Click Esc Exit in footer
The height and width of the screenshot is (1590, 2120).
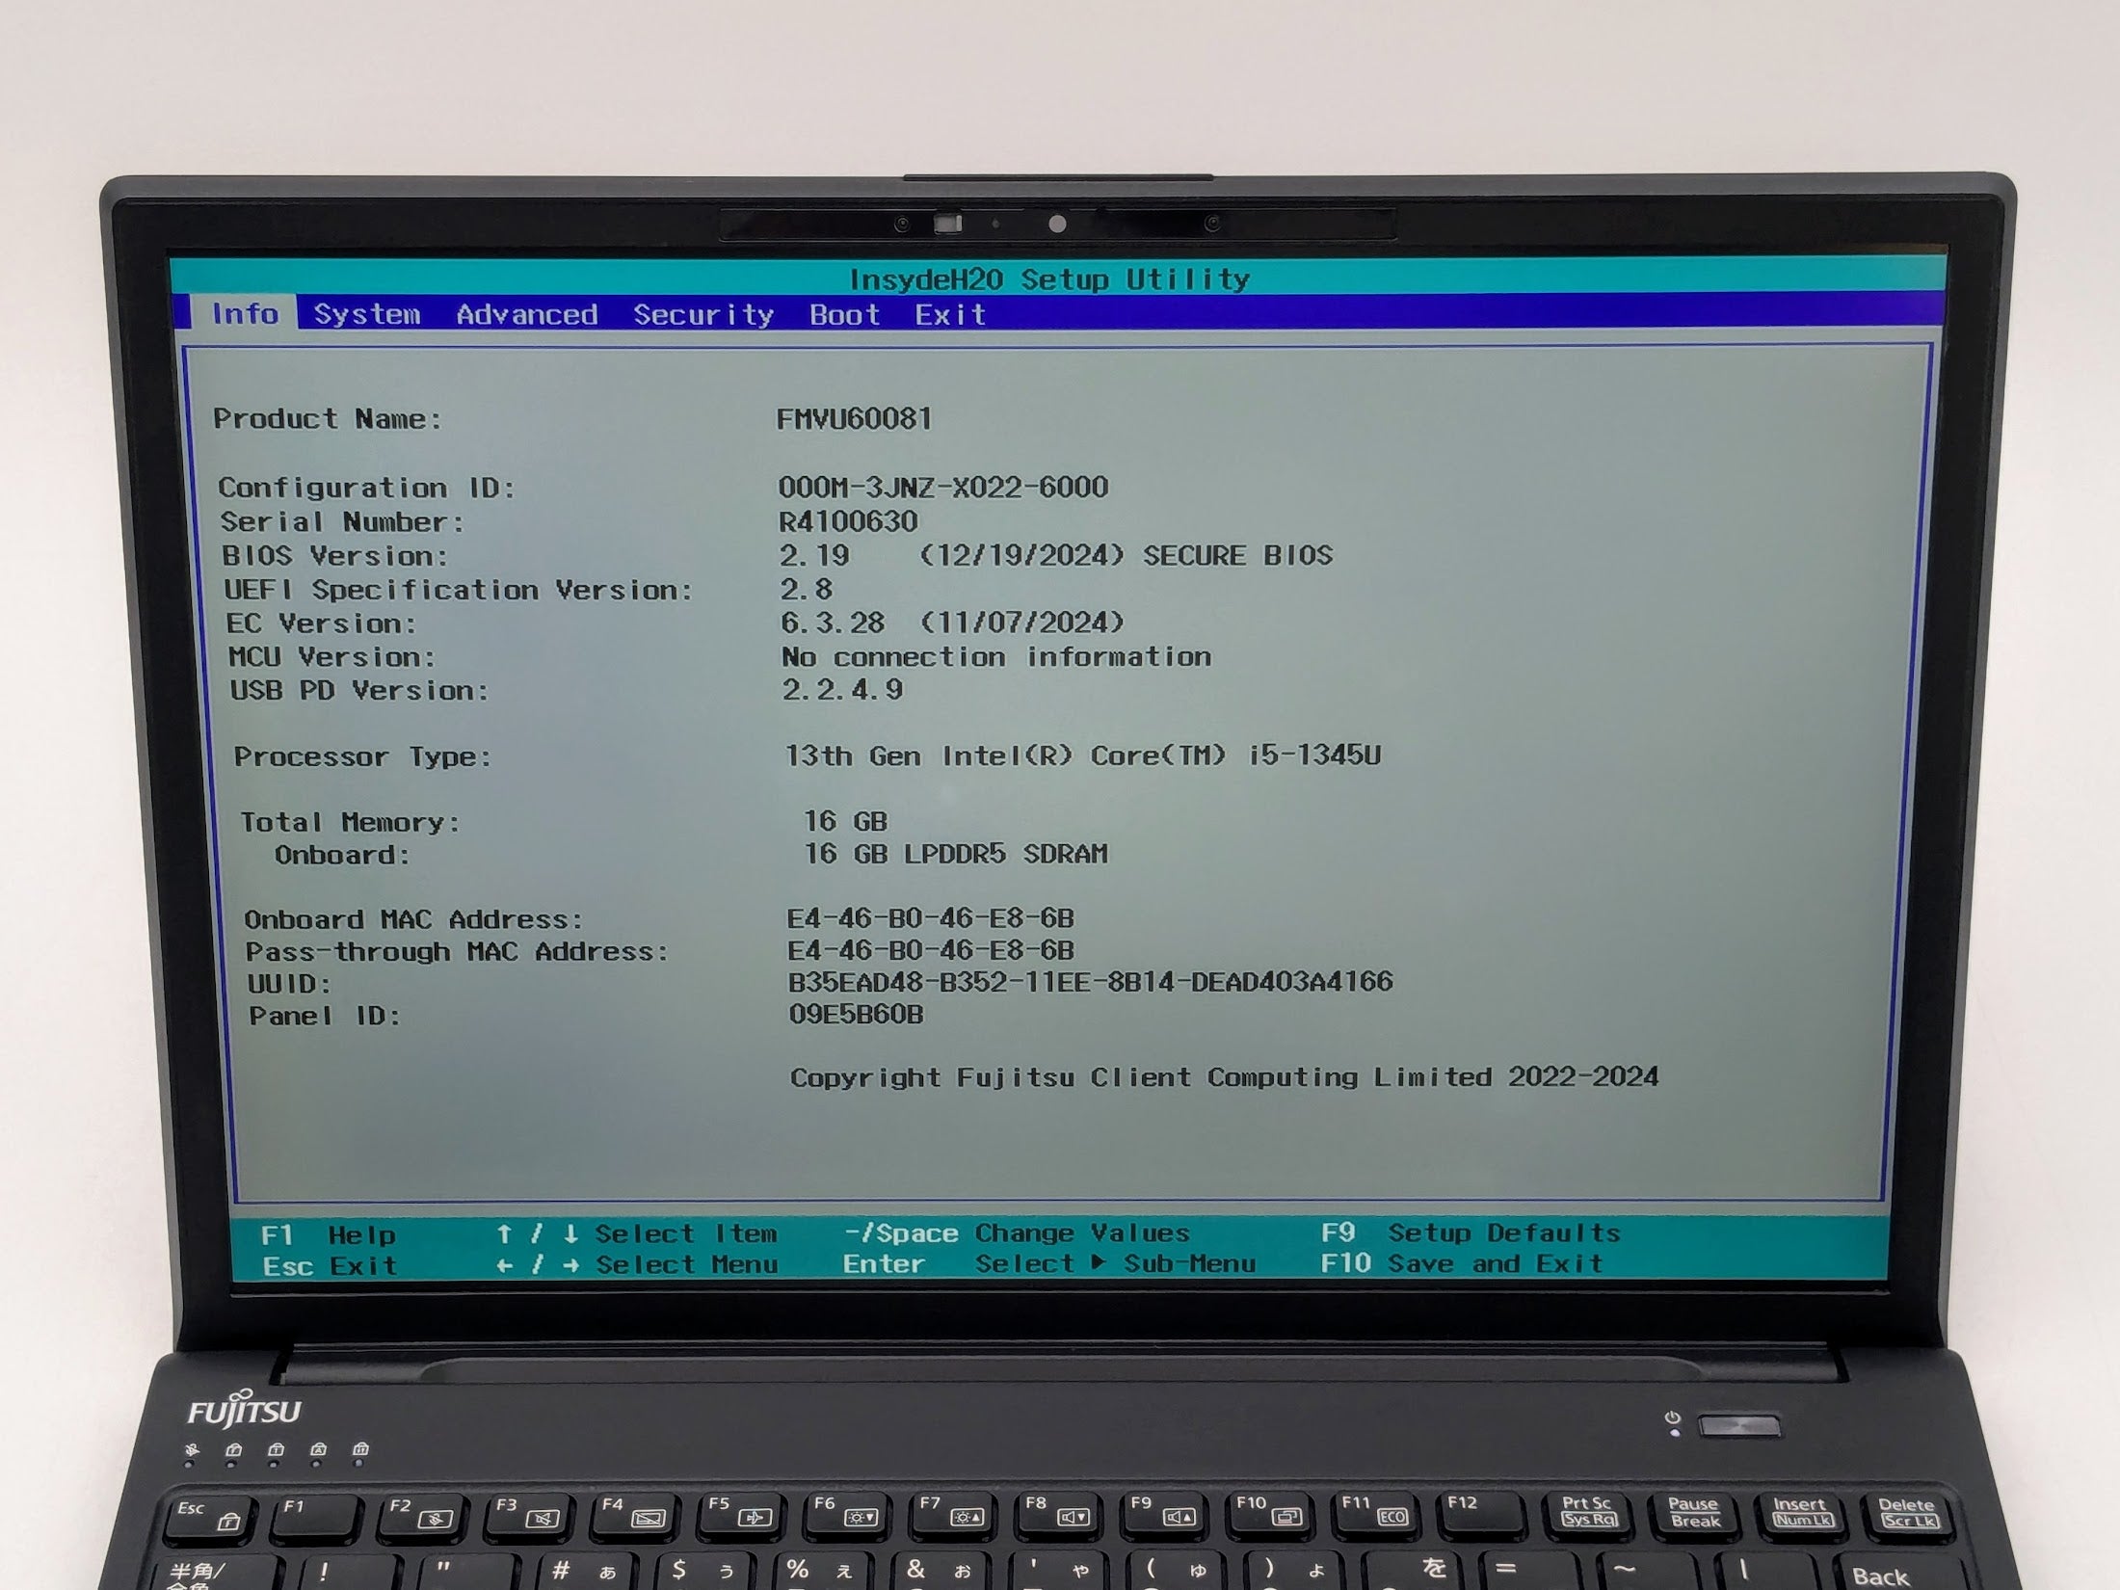pyautogui.click(x=330, y=1265)
